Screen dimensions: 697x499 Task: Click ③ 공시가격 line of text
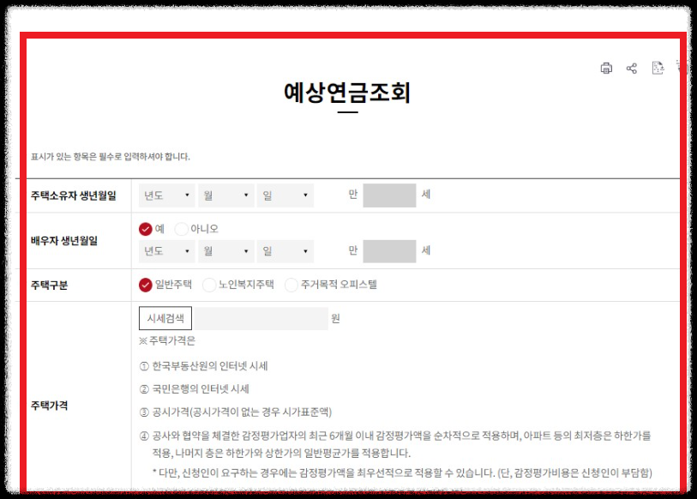pyautogui.click(x=236, y=412)
